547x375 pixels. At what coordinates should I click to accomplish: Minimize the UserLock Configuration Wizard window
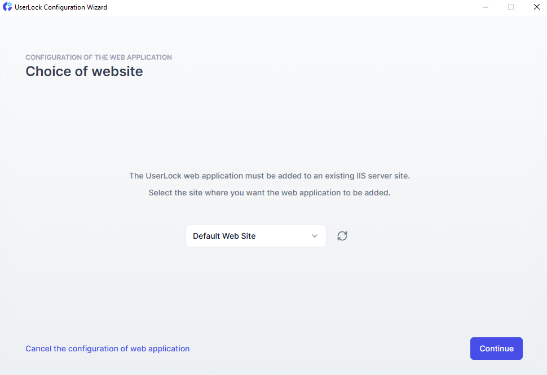point(486,7)
